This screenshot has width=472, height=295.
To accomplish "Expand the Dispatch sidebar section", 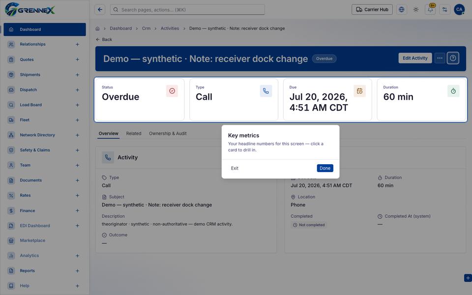I will click(x=77, y=90).
